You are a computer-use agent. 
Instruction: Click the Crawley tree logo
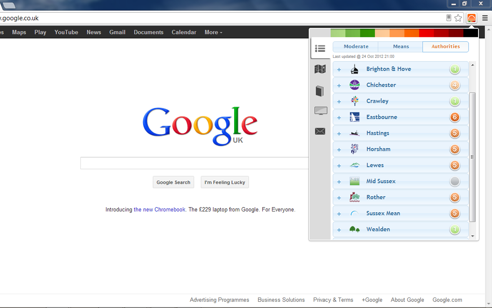coord(354,101)
